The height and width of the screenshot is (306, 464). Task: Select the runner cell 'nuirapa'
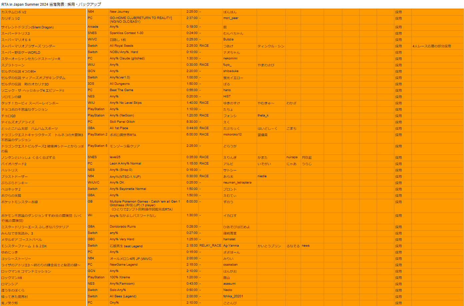tap(293, 158)
